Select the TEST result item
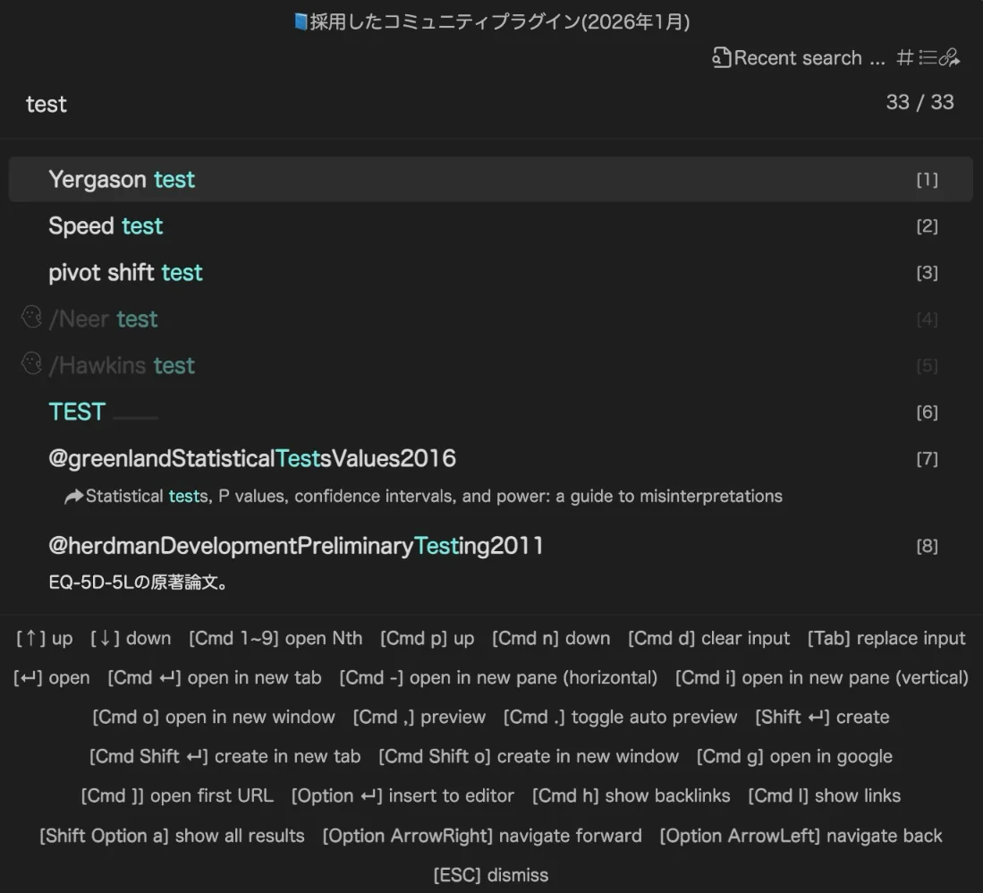The height and width of the screenshot is (893, 983). [x=77, y=412]
